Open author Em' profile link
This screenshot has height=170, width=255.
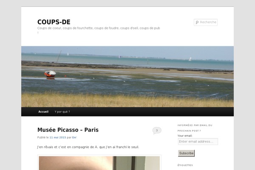[x=74, y=137]
